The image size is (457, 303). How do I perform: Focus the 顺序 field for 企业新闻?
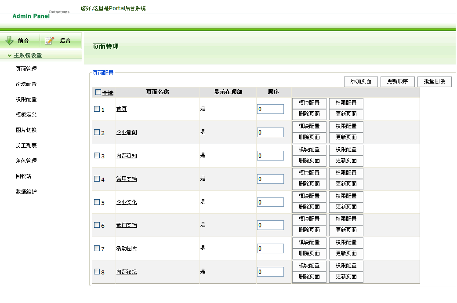(271, 132)
